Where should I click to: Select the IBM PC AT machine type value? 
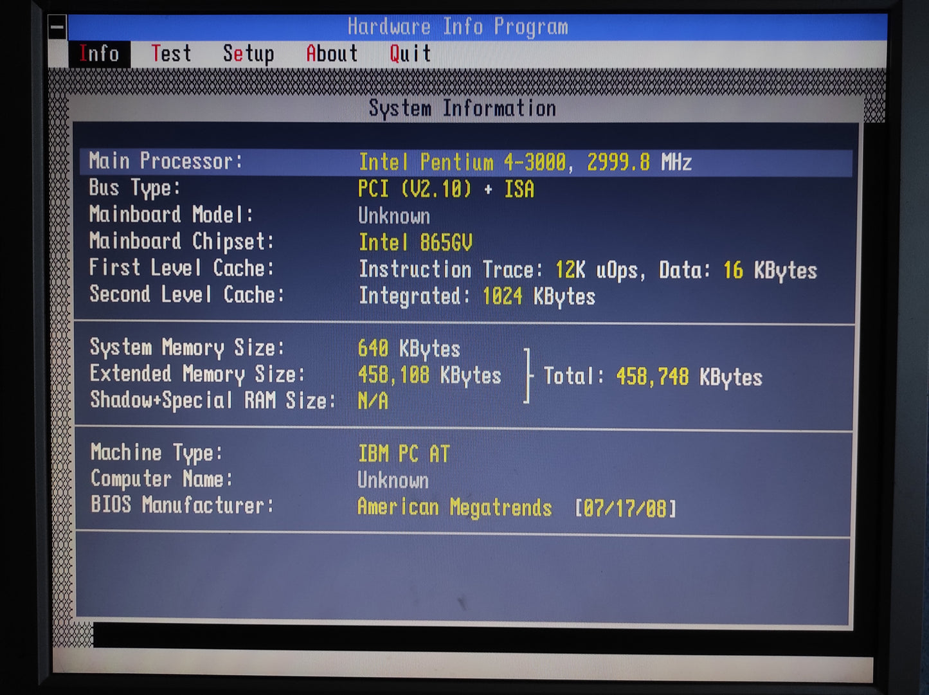(404, 454)
